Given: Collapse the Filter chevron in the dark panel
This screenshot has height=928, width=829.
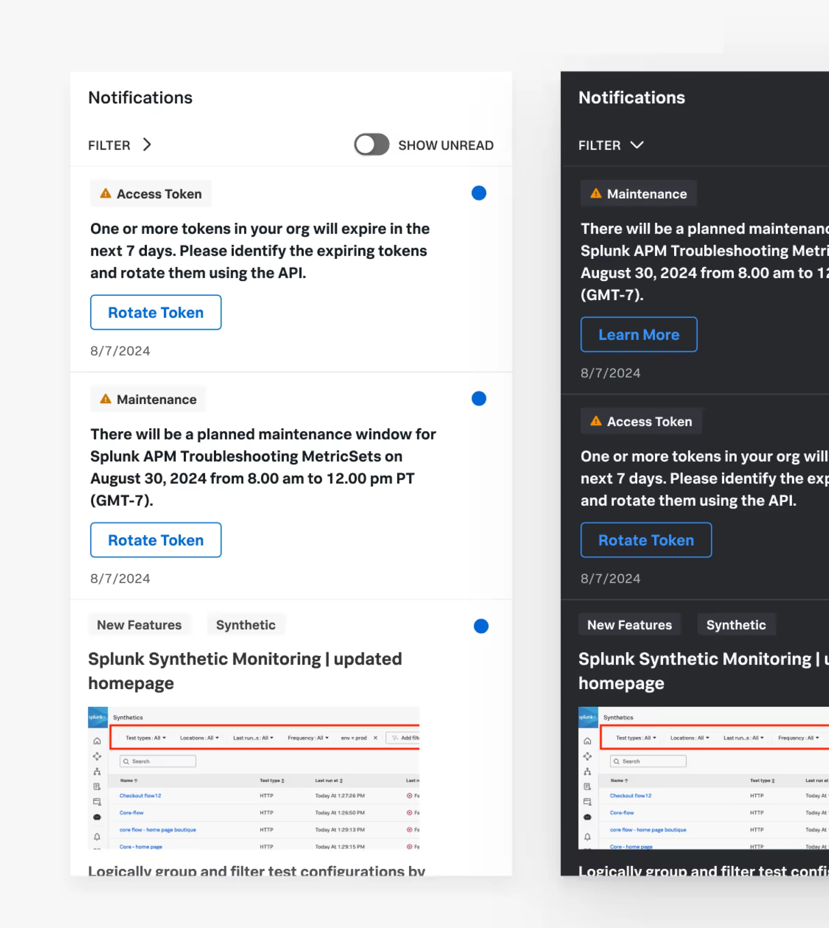Looking at the screenshot, I should point(636,145).
